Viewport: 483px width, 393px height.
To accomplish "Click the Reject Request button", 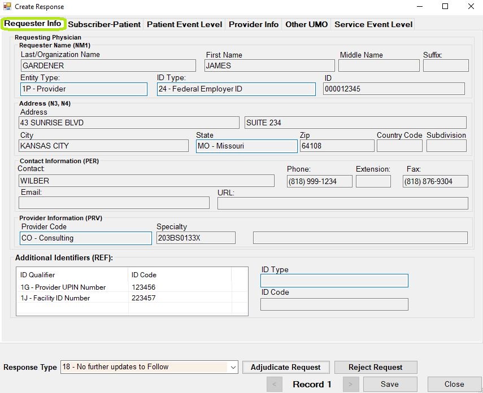I will (376, 367).
